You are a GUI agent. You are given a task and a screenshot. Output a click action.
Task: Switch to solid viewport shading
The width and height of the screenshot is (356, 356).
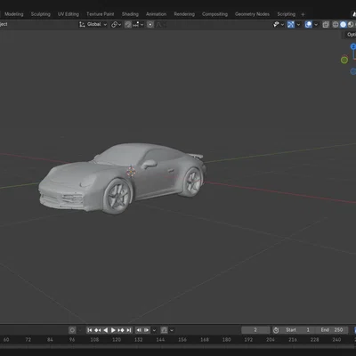344,25
